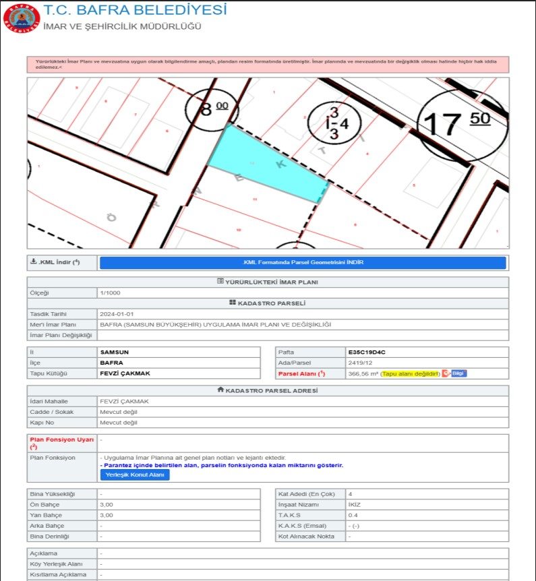Click the 8.00 road width marker

(212, 109)
